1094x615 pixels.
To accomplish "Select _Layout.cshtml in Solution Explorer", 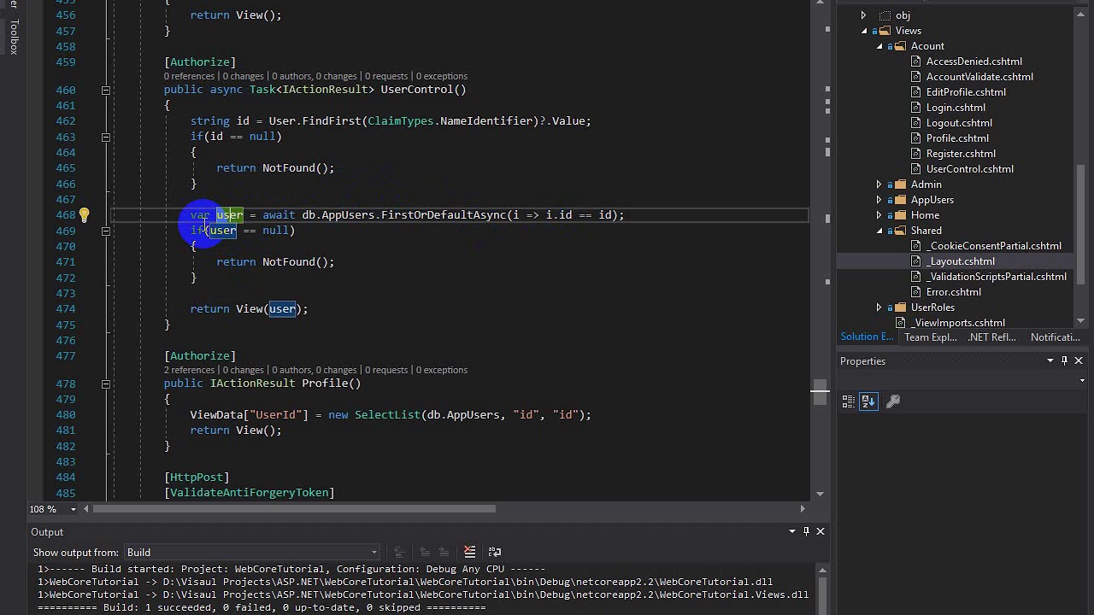I will [x=961, y=261].
